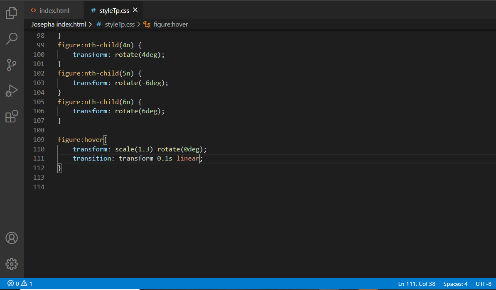Click line number 109 in gutter

point(39,140)
